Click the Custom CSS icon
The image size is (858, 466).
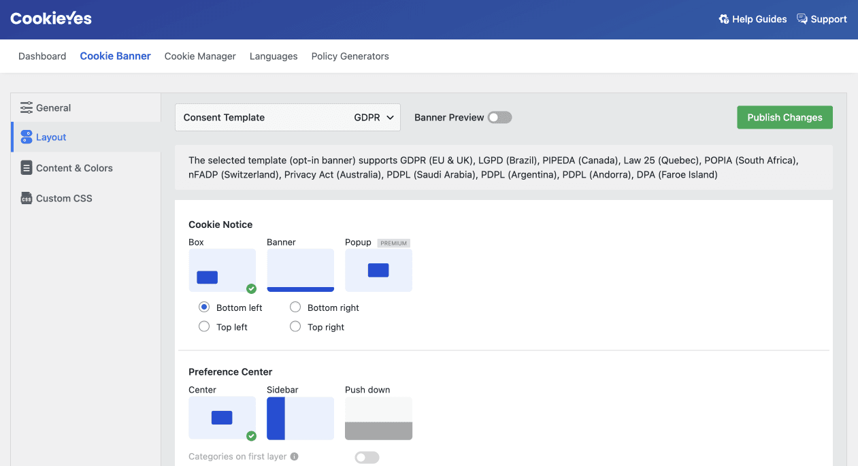[x=27, y=199]
